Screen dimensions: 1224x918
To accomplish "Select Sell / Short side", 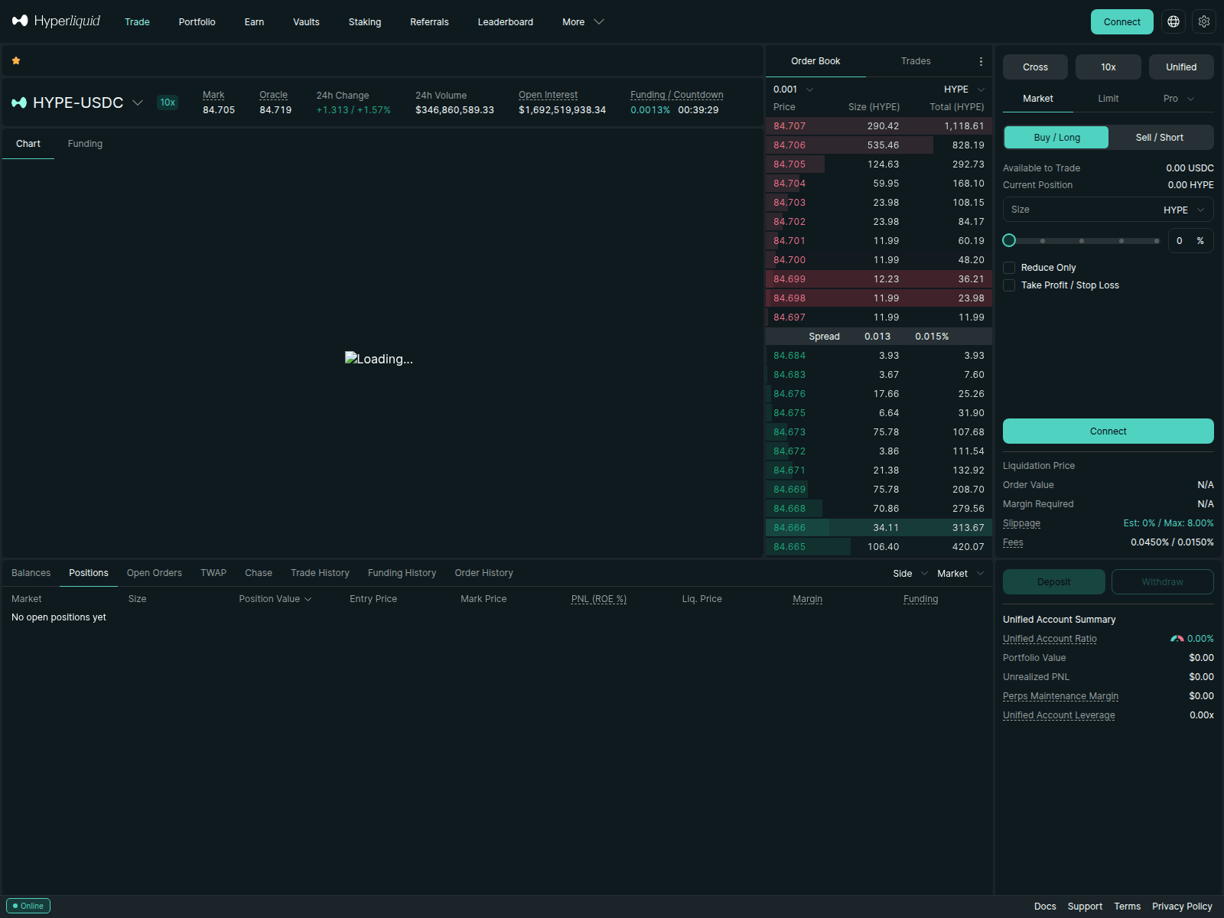I will pos(1159,138).
